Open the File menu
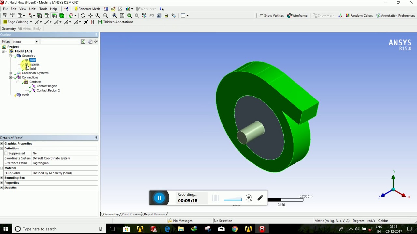Image resolution: width=417 pixels, height=234 pixels. click(x=5, y=9)
